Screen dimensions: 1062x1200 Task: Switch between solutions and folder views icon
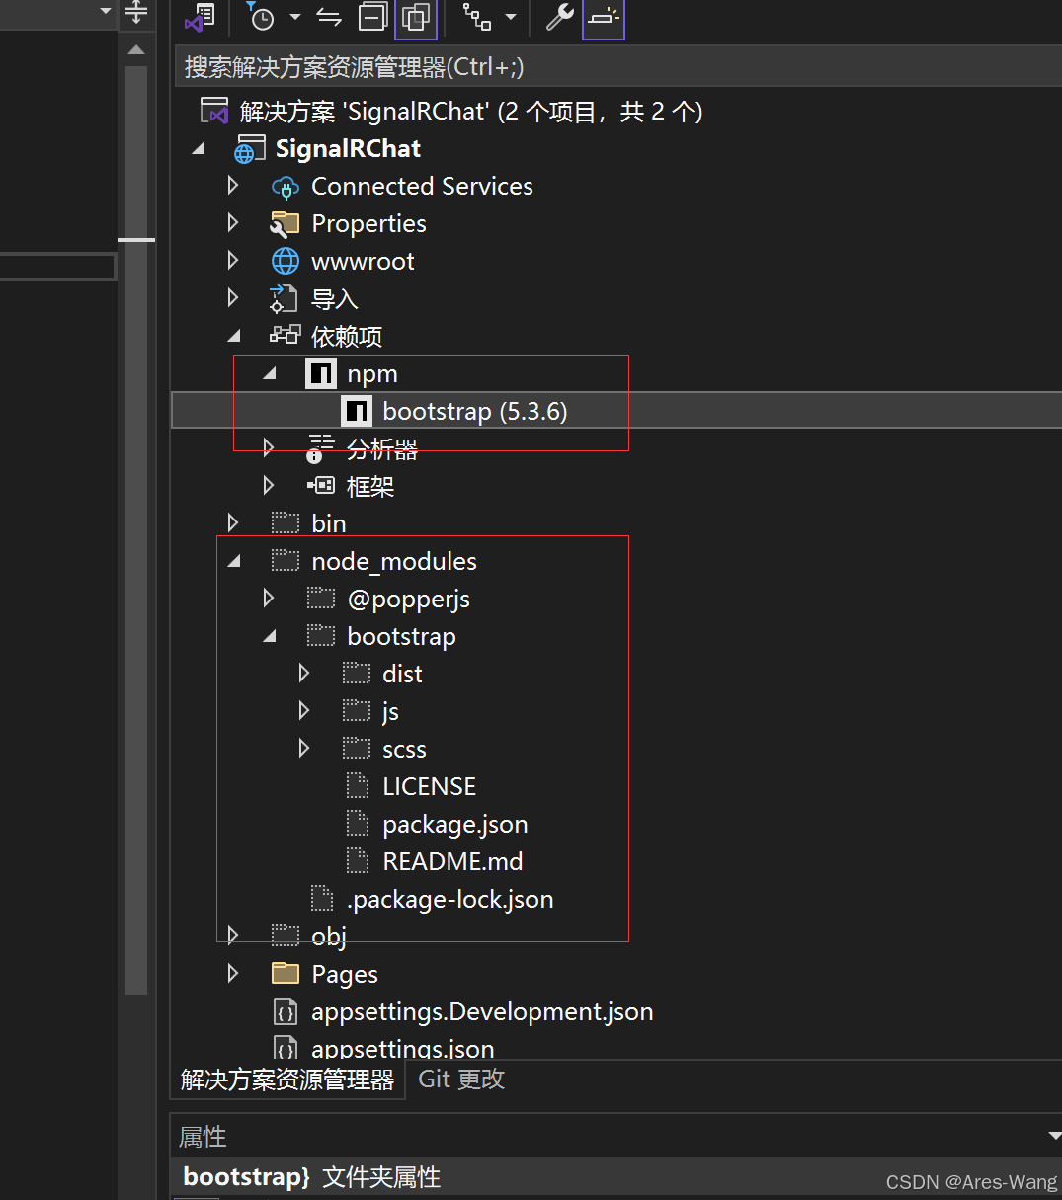[201, 17]
